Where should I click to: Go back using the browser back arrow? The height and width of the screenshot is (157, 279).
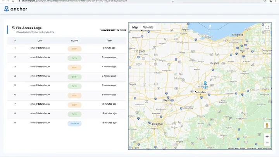(x=3, y=1)
